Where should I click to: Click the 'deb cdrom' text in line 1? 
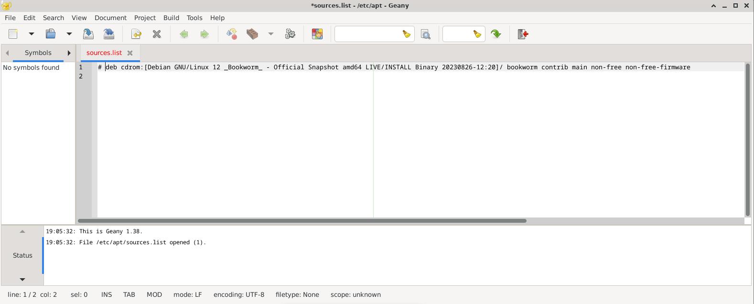(x=123, y=67)
